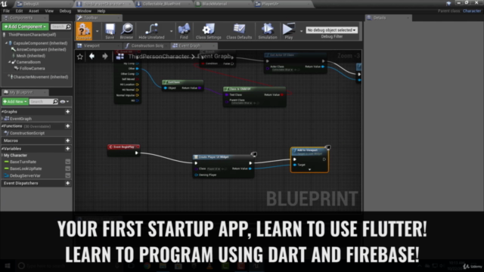Click the Event BeginPlay node header
The width and height of the screenshot is (484, 272).
click(x=123, y=147)
